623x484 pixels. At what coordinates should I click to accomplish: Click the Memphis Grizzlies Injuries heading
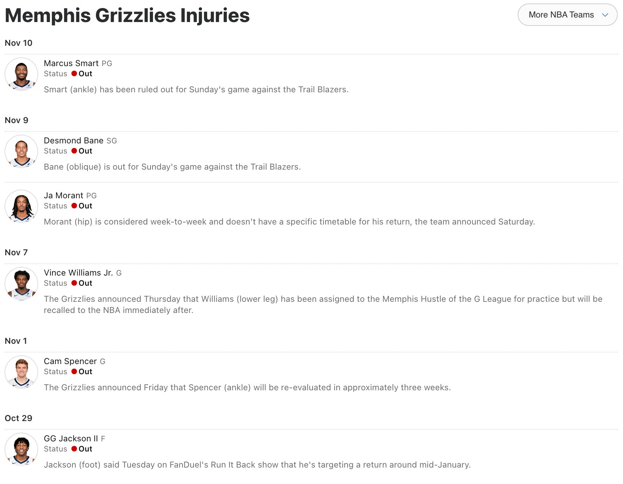coord(127,15)
